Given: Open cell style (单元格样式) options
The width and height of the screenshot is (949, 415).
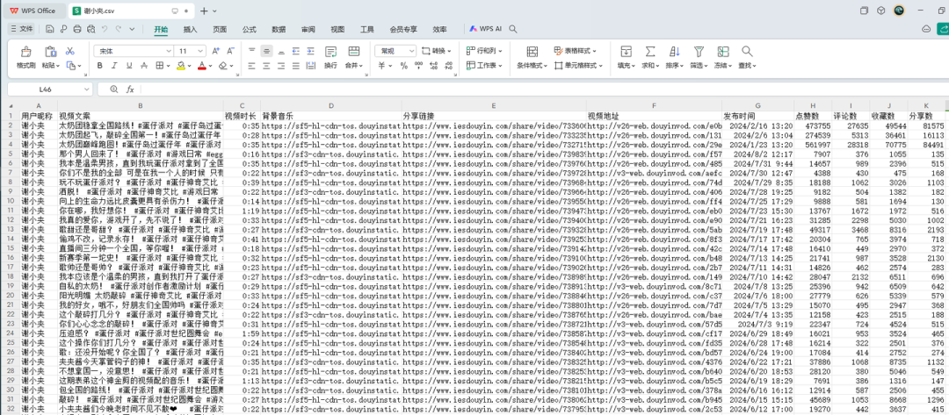Looking at the screenshot, I should pyautogui.click(x=578, y=65).
